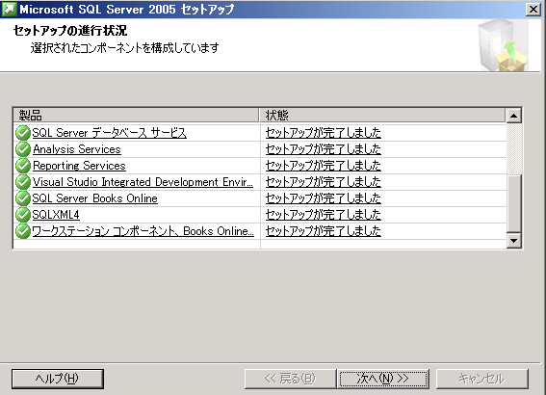Click the green check icon beside SQLXML4
Viewport: 546px width, 395px height.
coord(23,215)
